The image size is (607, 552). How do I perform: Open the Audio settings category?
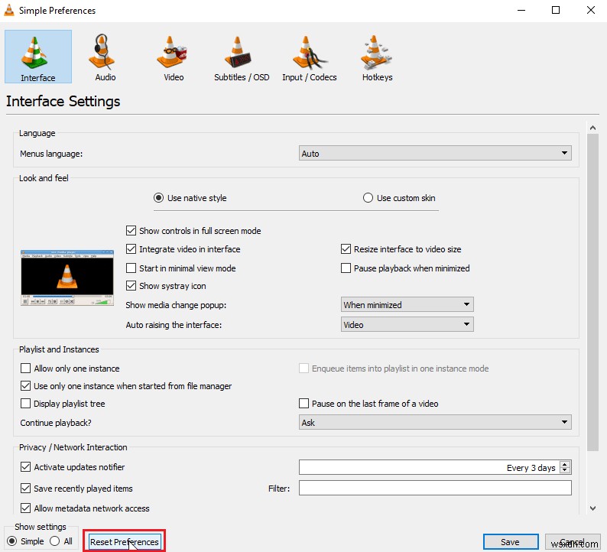click(105, 57)
